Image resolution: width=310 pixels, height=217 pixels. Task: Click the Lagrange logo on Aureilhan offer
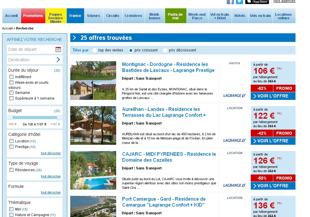(234, 140)
